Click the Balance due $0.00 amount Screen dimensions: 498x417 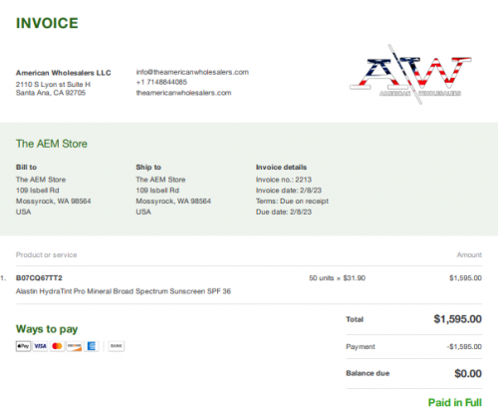pyautogui.click(x=468, y=373)
